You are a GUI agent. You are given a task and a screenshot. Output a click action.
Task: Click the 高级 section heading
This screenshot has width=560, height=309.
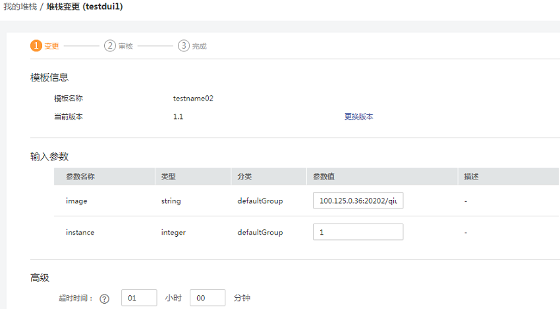point(40,278)
